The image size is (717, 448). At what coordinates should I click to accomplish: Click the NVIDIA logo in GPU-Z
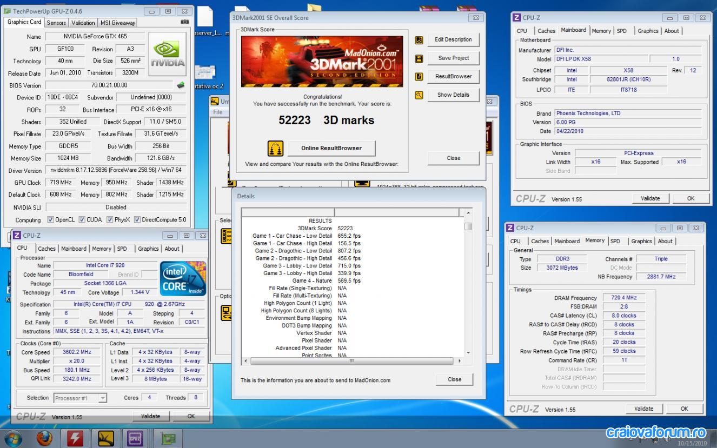click(x=167, y=54)
